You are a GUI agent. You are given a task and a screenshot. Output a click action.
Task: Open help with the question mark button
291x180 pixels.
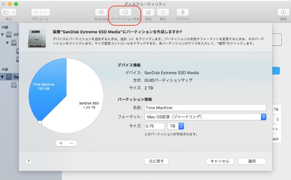[x=28, y=161]
